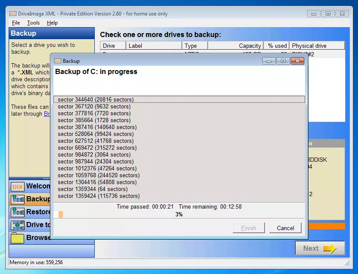This screenshot has height=274, width=358.
Task: Click the Drive to Drive icon
Action: (x=18, y=225)
